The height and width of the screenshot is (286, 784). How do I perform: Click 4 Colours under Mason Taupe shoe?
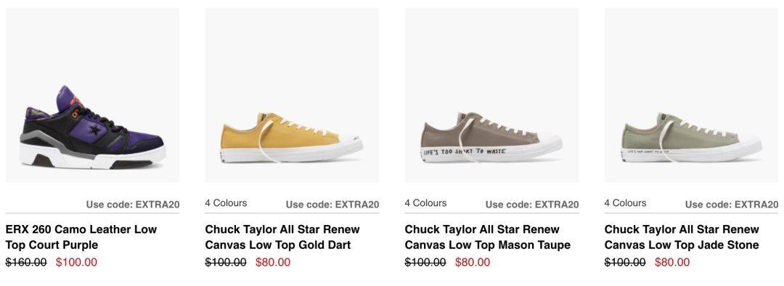point(425,203)
